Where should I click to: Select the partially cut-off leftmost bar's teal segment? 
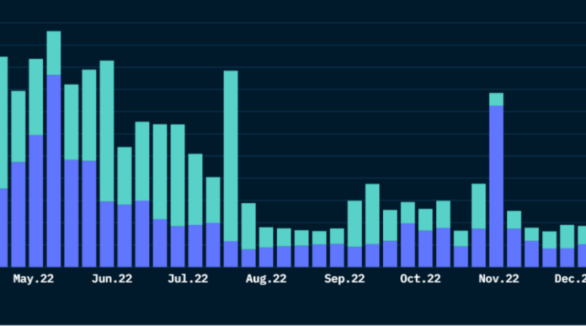pos(3,122)
